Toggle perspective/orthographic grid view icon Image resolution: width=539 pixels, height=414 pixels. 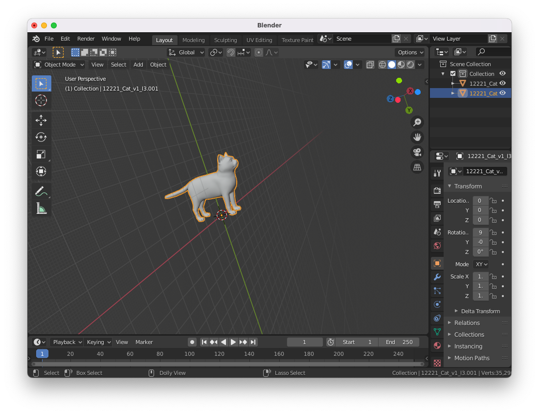(417, 167)
